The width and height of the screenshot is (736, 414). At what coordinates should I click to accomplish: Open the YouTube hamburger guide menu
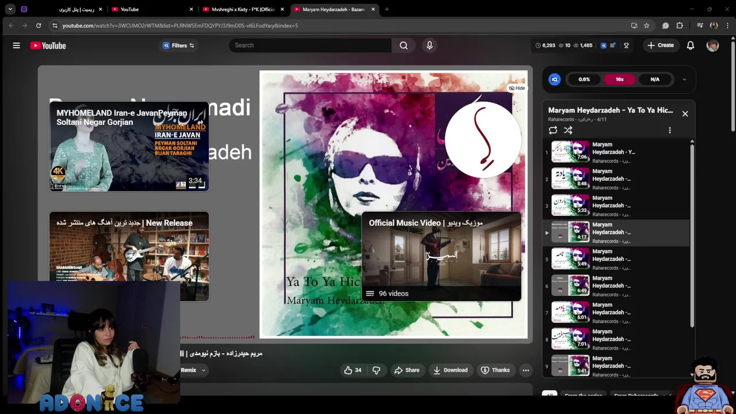pyautogui.click(x=16, y=45)
